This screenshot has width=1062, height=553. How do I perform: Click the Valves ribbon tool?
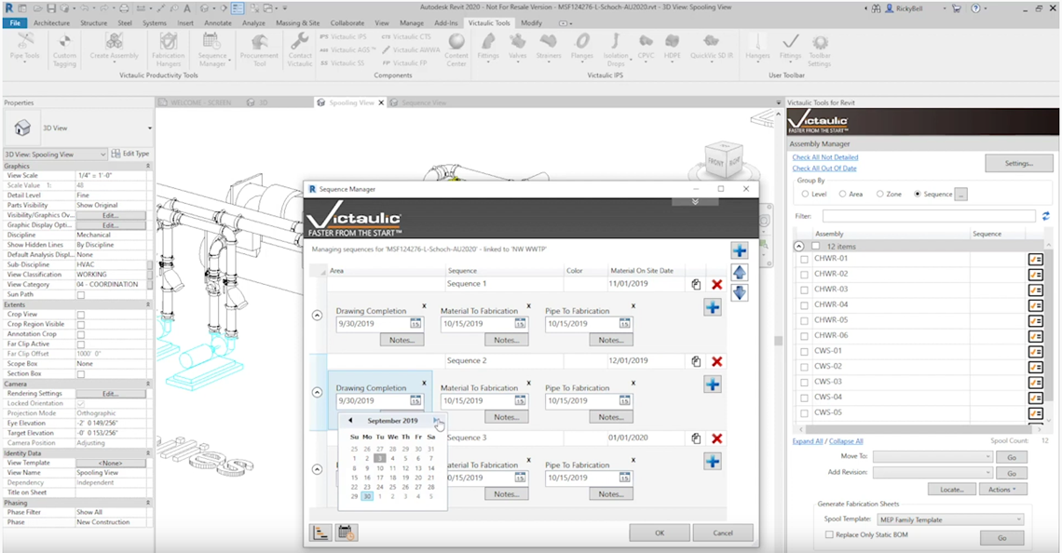(517, 46)
